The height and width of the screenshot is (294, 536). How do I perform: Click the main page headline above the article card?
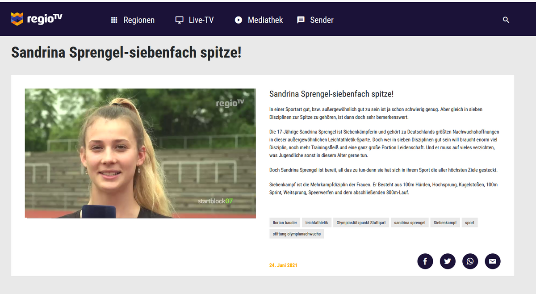pos(126,53)
